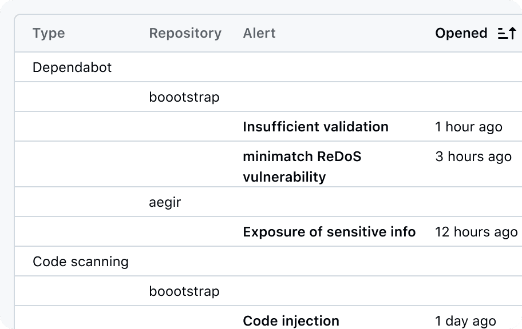Click the Alert column header
522x329 pixels.
[259, 34]
